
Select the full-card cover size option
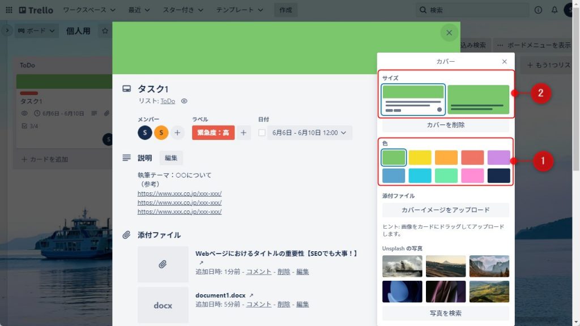[x=478, y=100]
